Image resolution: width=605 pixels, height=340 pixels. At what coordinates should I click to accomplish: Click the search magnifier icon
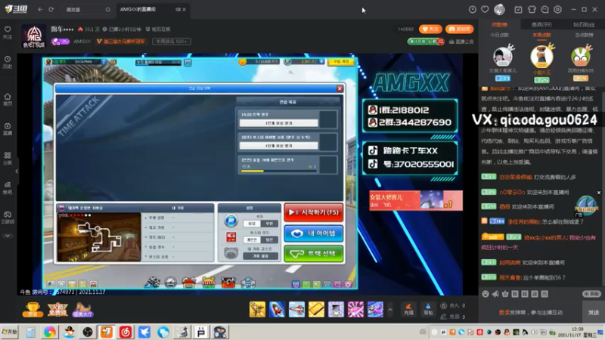pos(107,10)
